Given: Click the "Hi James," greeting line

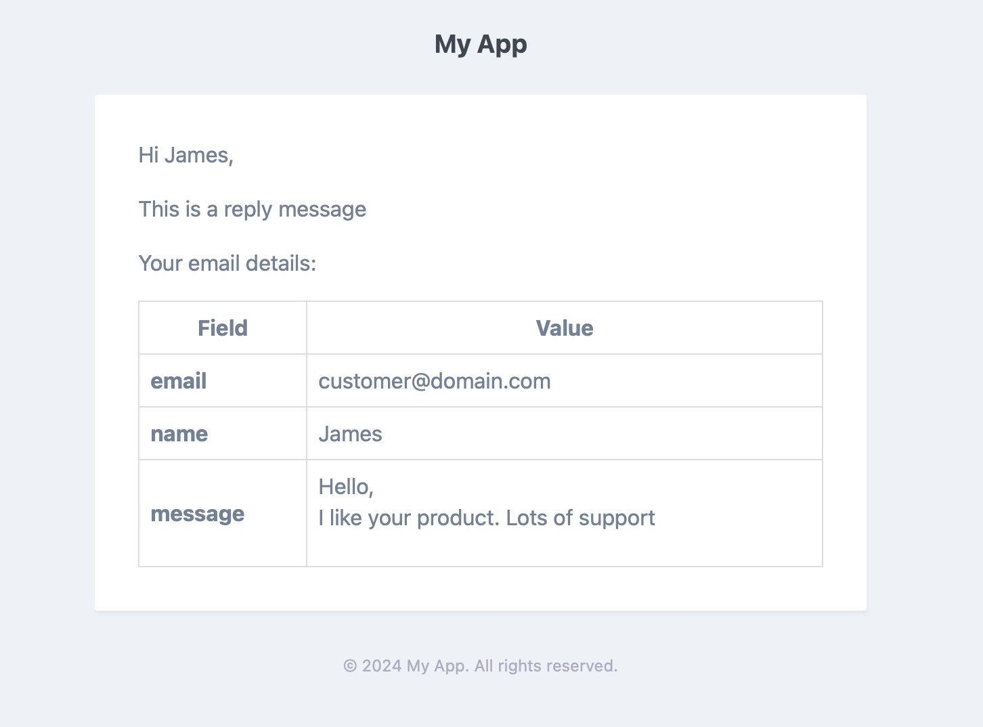Looking at the screenshot, I should pyautogui.click(x=186, y=156).
